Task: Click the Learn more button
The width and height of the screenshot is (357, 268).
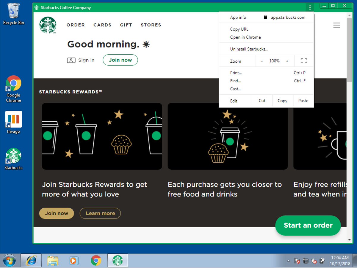Action: click(x=100, y=213)
